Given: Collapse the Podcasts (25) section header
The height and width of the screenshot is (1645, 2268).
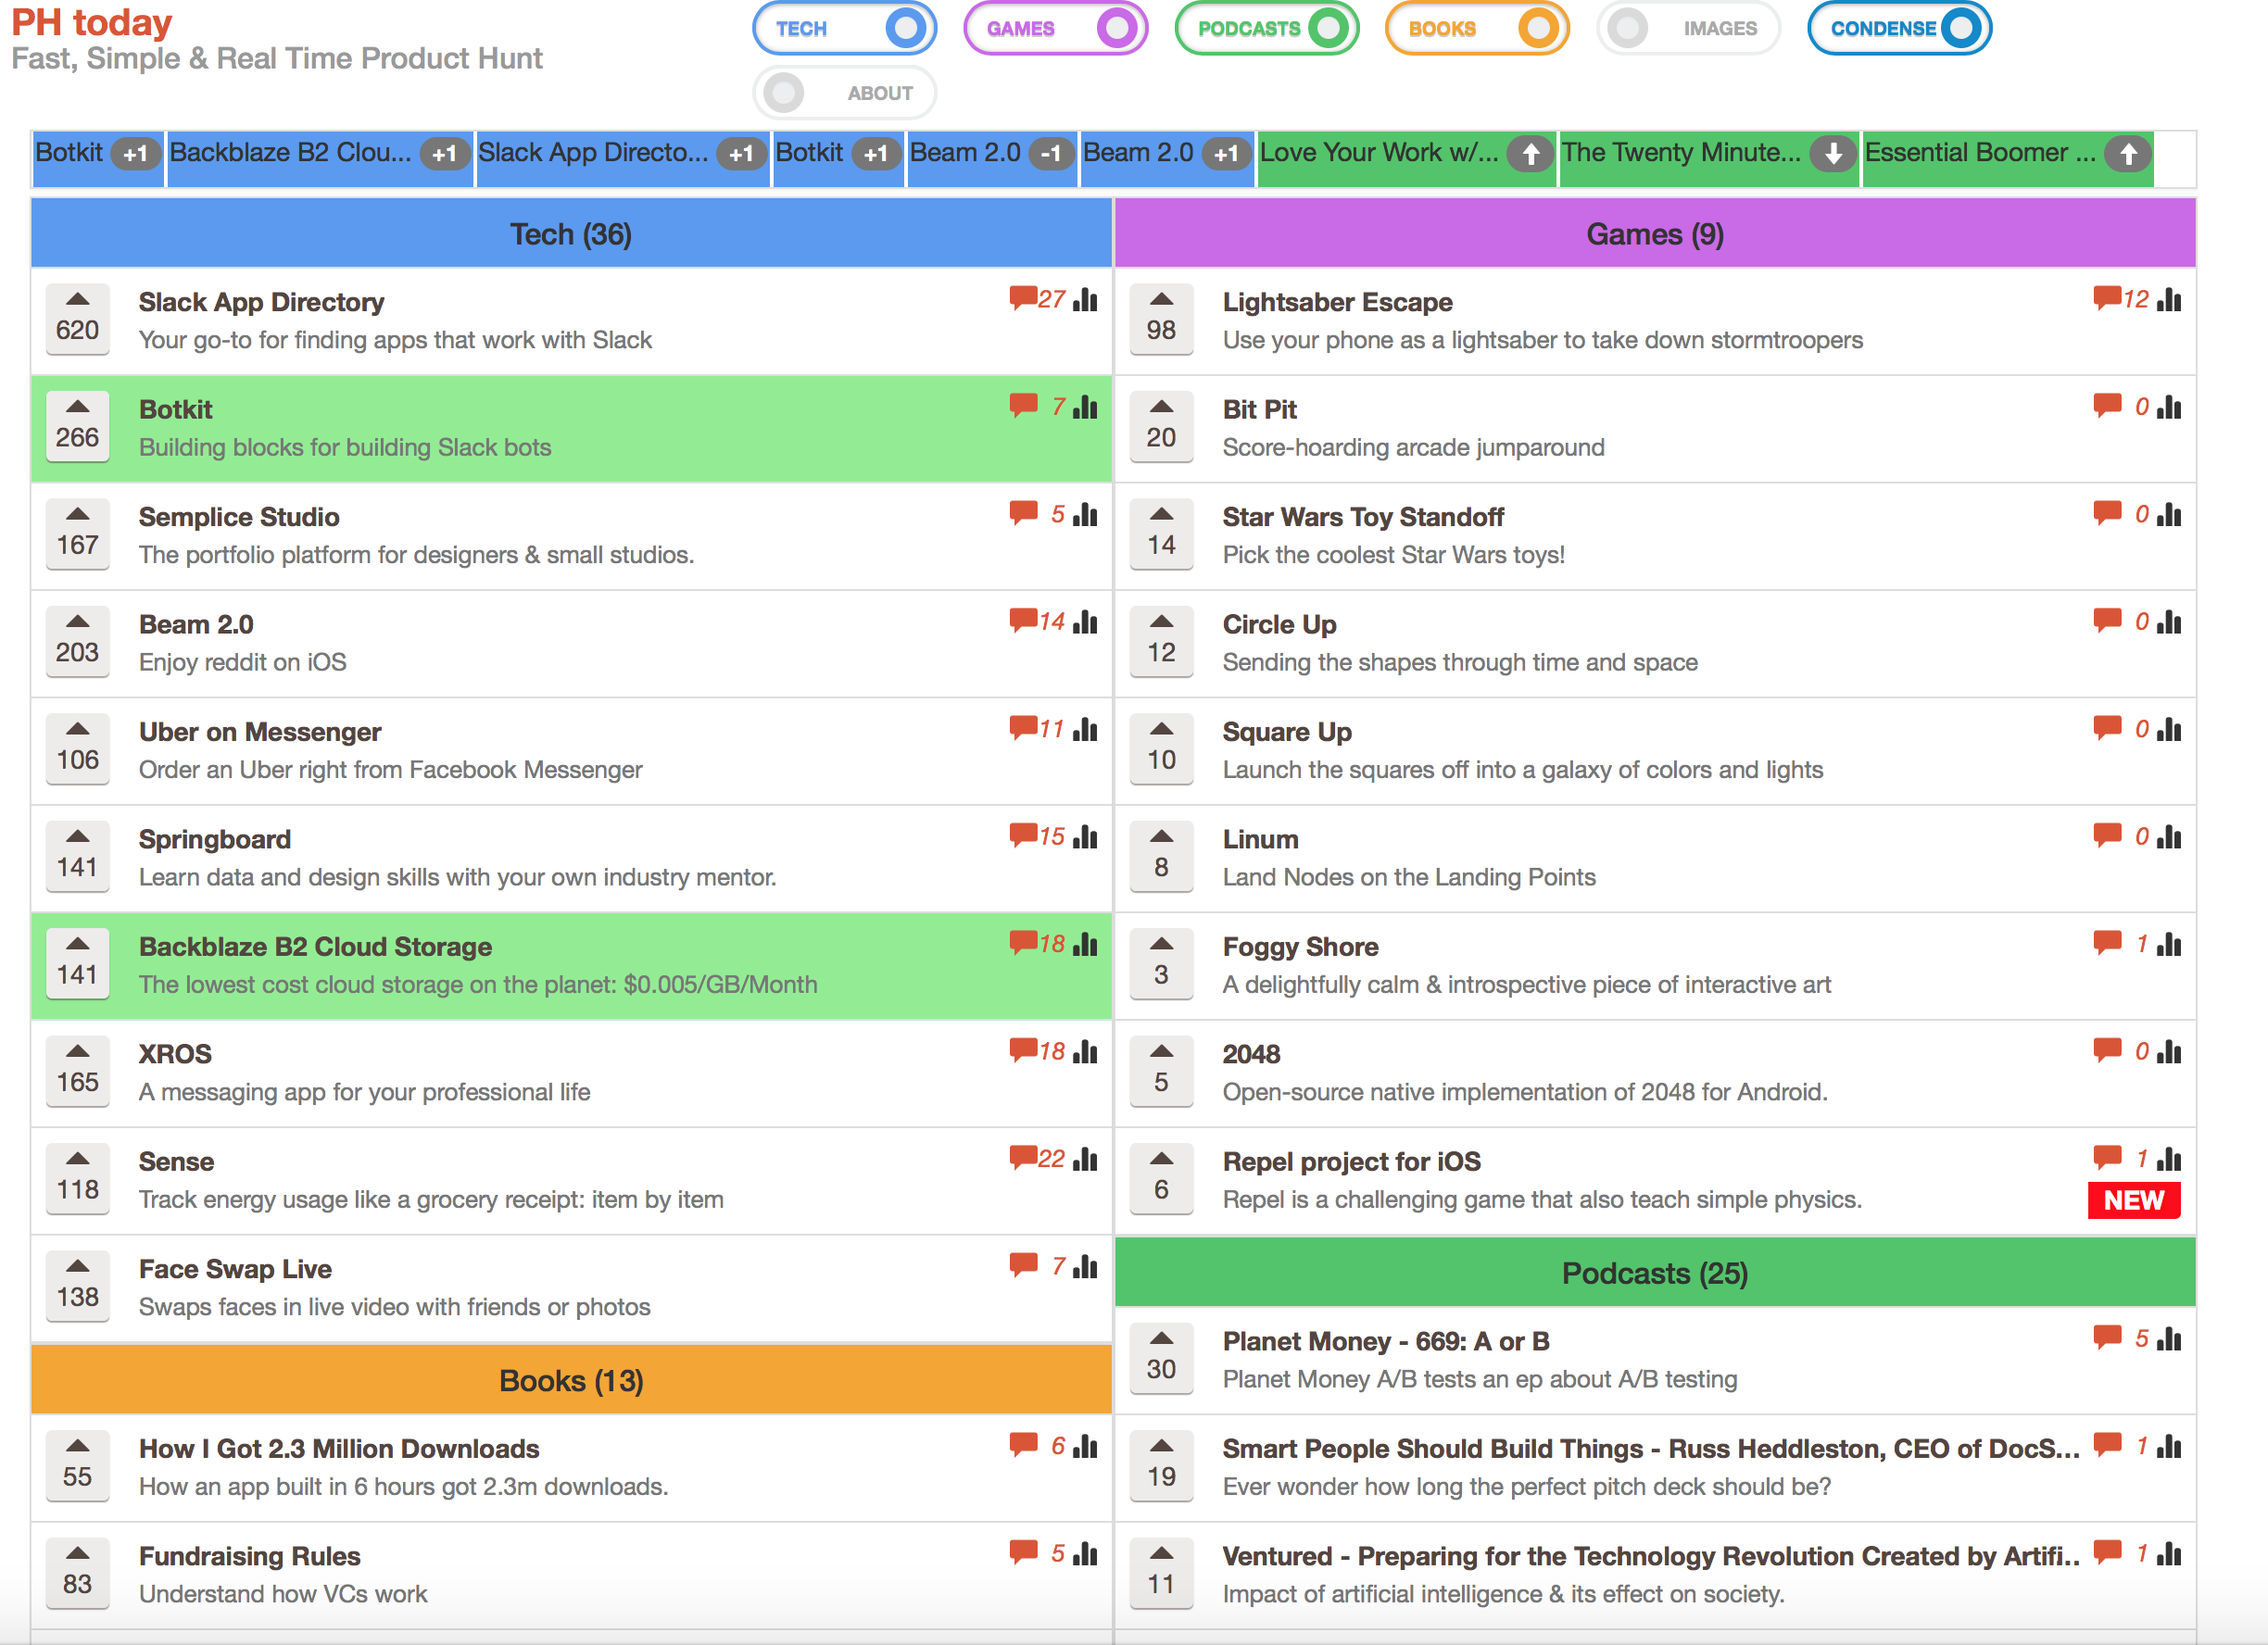Looking at the screenshot, I should tap(1655, 1273).
